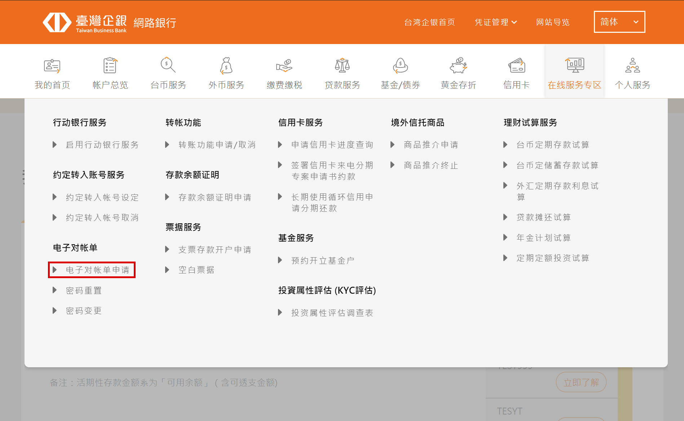
Task: Select 投资属性评估调查表 menu entry
Action: point(332,313)
